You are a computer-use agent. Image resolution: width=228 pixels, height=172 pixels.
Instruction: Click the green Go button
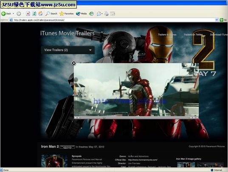pyautogui.click(x=223, y=20)
